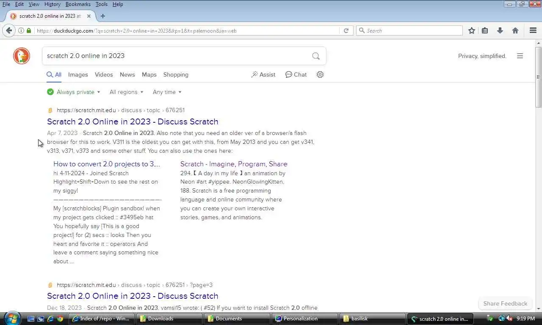This screenshot has width=542, height=325.
Task: Click the green padlock security icon
Action: 29,30
